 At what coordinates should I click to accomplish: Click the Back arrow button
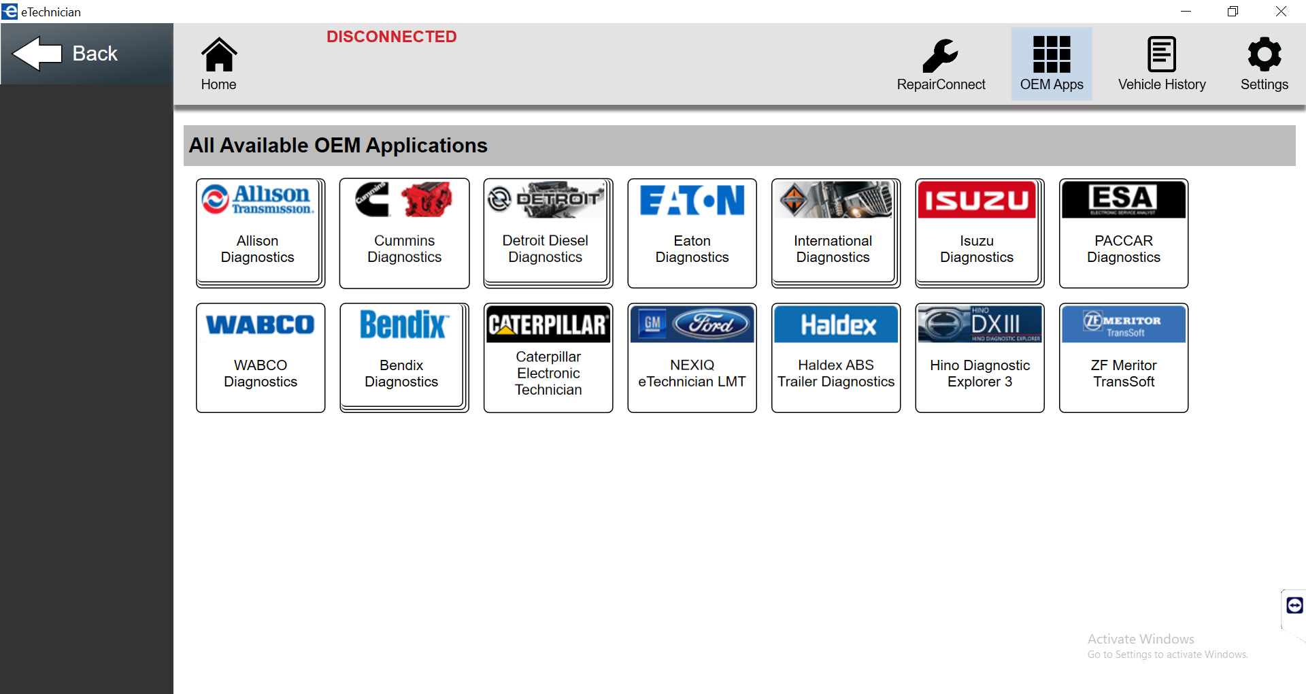click(x=86, y=54)
